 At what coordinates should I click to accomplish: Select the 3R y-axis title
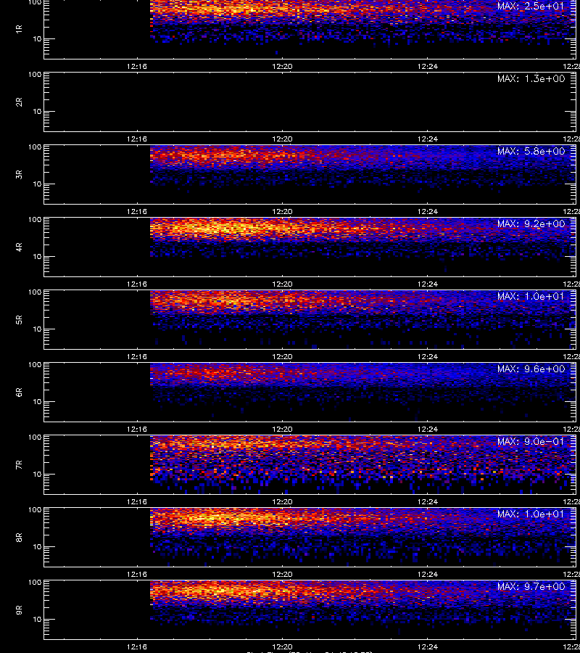(x=19, y=174)
